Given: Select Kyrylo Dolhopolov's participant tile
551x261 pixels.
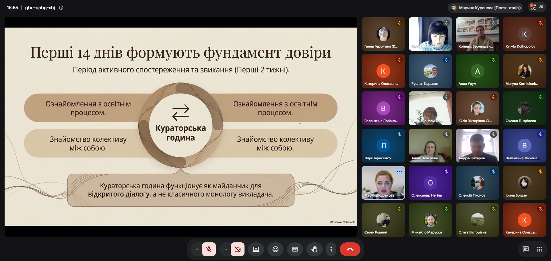Looking at the screenshot, I should pos(525,34).
